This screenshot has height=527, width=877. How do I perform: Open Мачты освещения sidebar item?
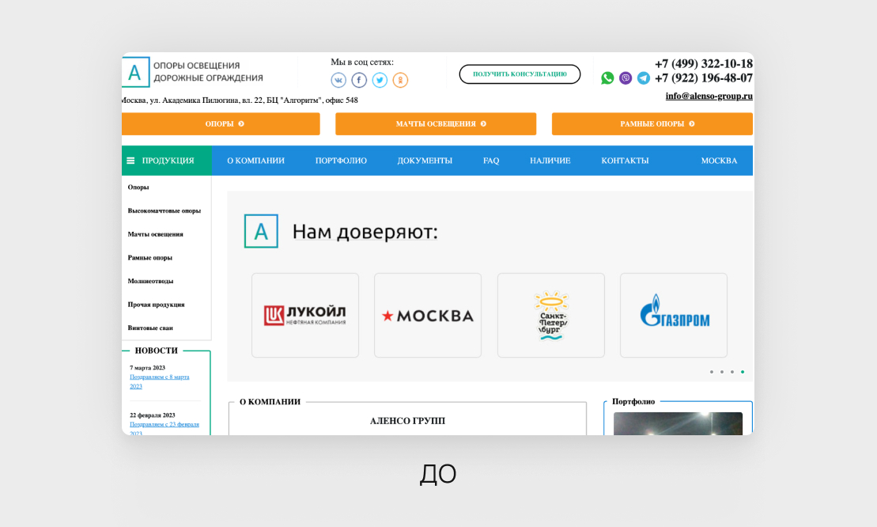[x=156, y=234]
